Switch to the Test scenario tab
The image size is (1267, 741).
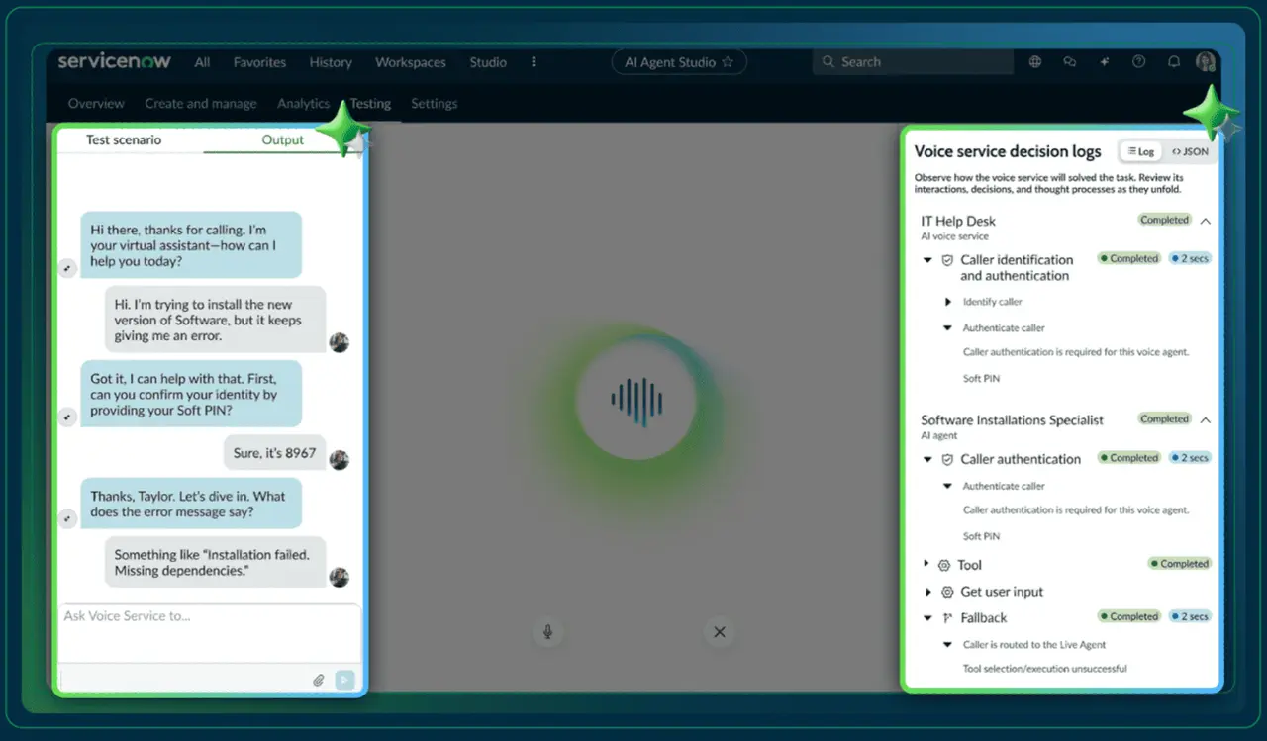click(124, 139)
